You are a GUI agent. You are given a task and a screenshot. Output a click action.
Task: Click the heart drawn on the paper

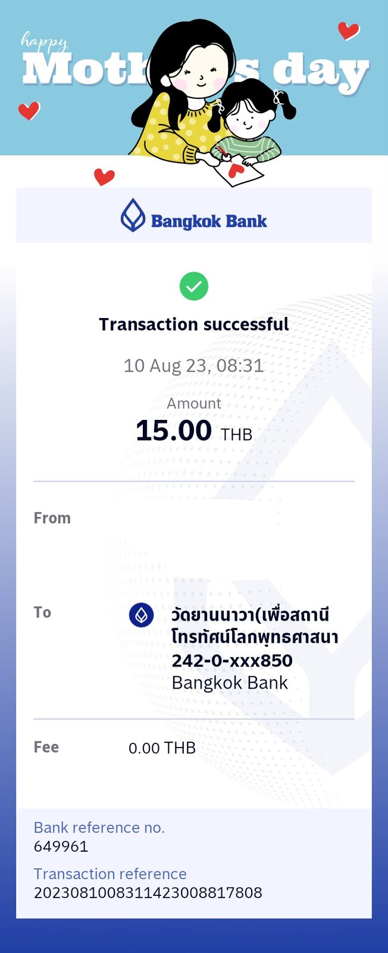(236, 170)
